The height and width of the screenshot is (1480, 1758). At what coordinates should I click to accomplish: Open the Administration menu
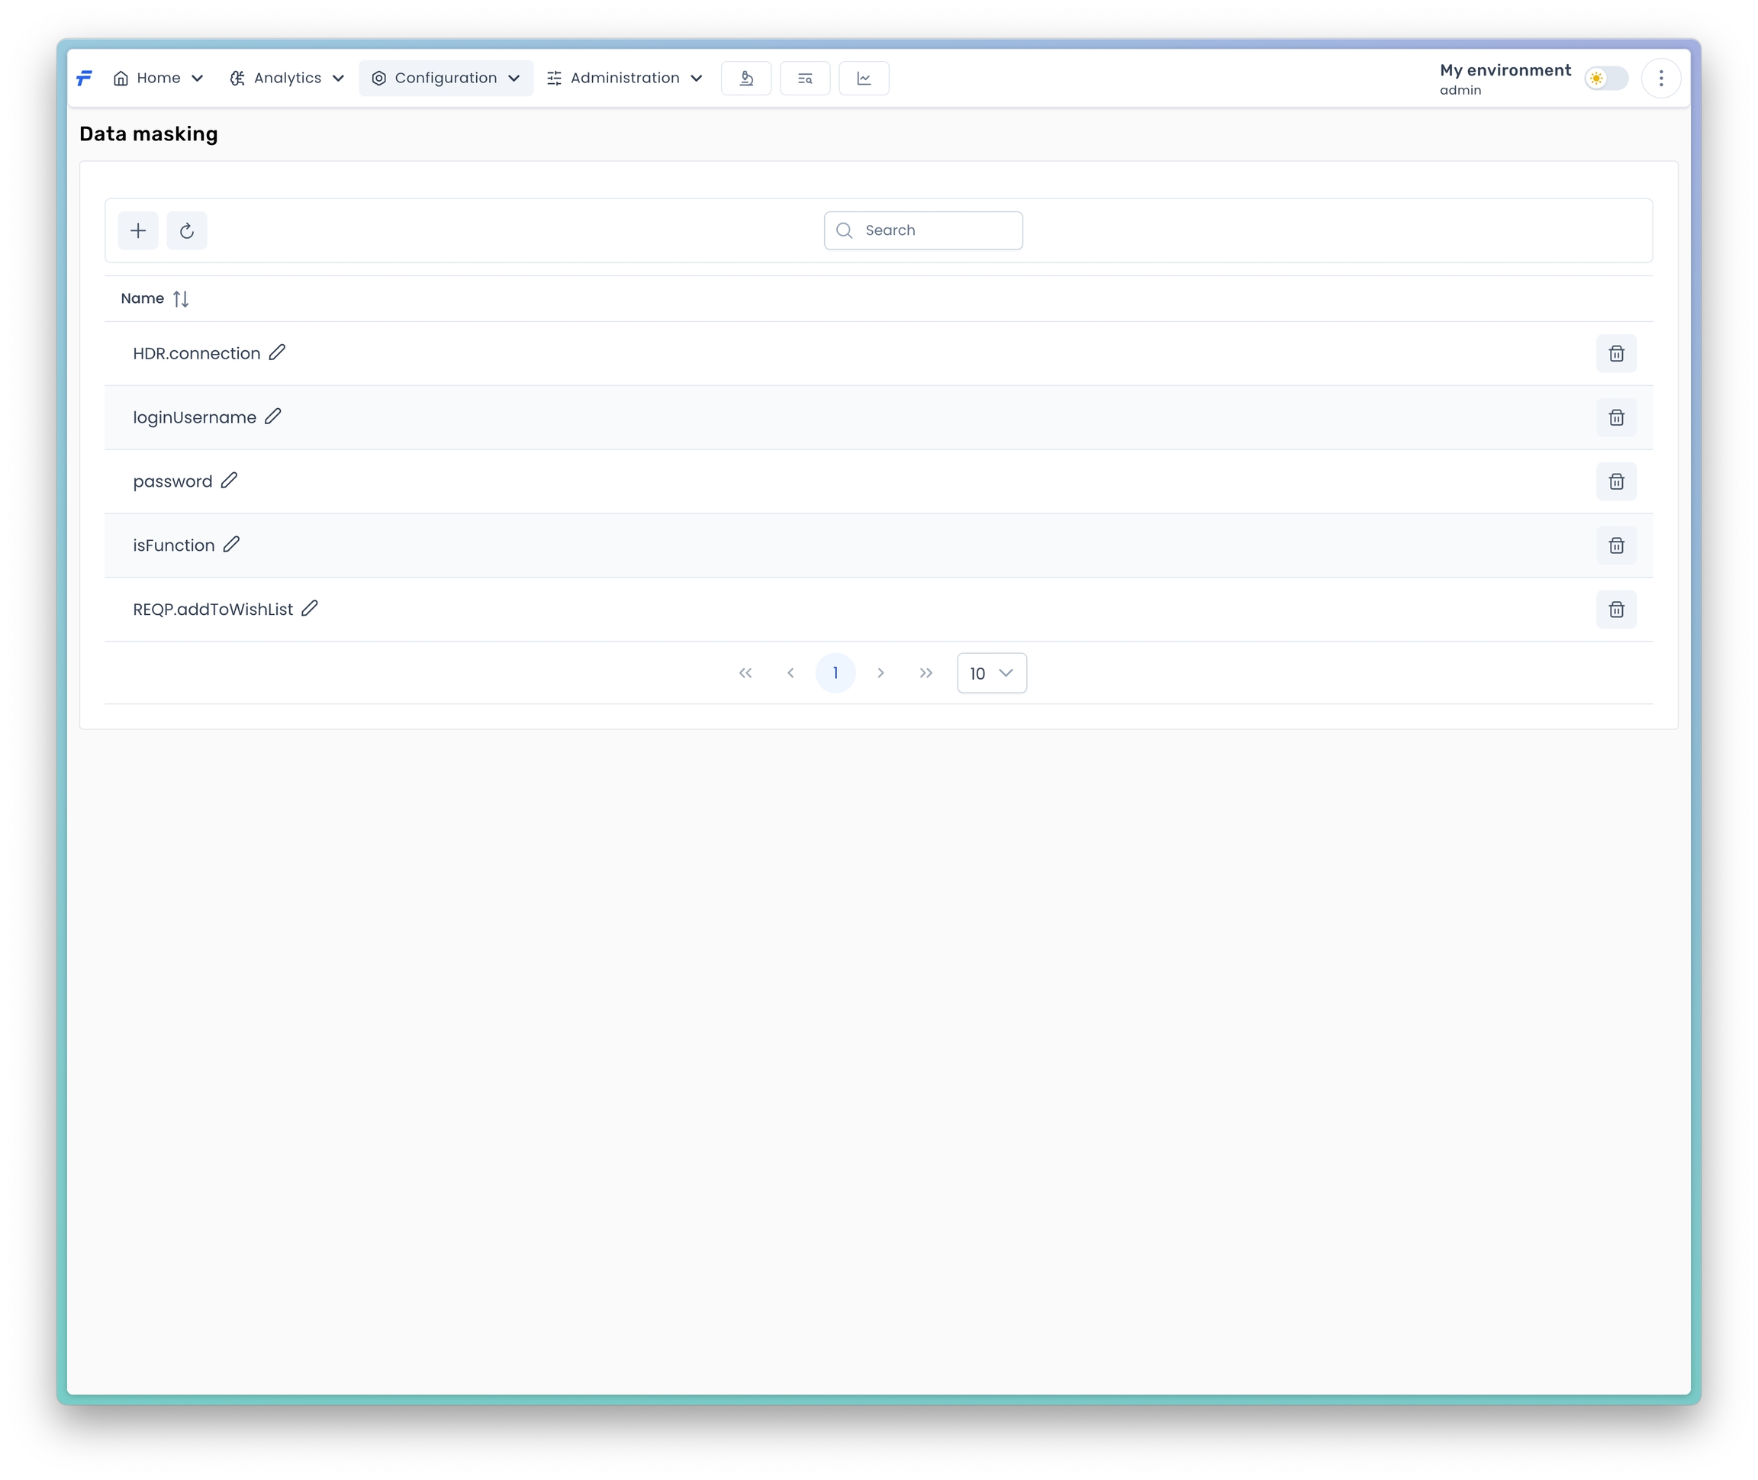[x=624, y=78]
